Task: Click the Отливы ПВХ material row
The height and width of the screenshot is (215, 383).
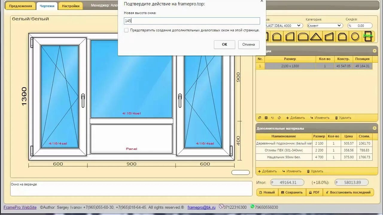Action: 314,150
